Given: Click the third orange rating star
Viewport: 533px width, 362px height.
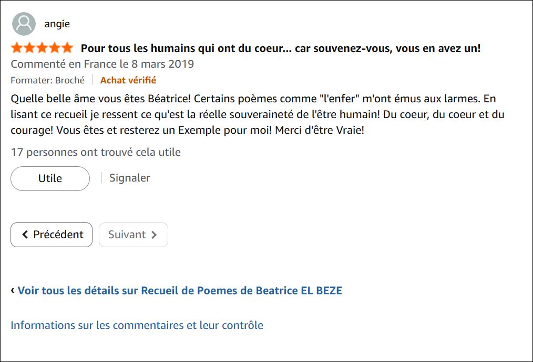Looking at the screenshot, I should [42, 48].
